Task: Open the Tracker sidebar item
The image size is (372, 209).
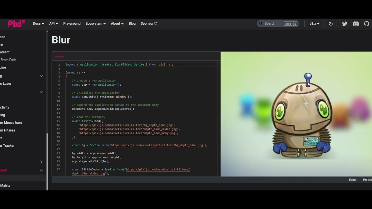Action: (x=7, y=146)
